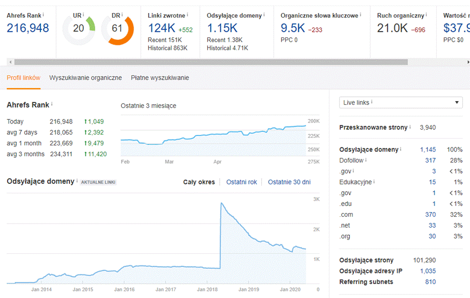Click the DR info icon
This screenshot has width=470, height=298.
pyautogui.click(x=122, y=15)
